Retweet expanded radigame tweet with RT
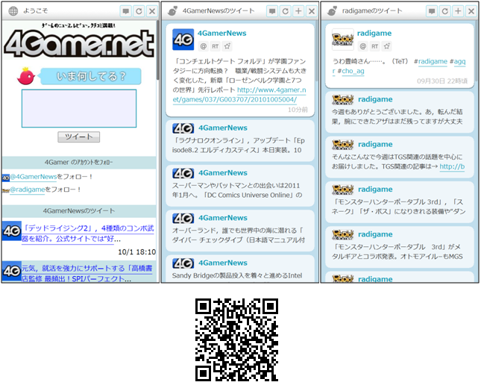481x388 pixels. click(x=375, y=46)
